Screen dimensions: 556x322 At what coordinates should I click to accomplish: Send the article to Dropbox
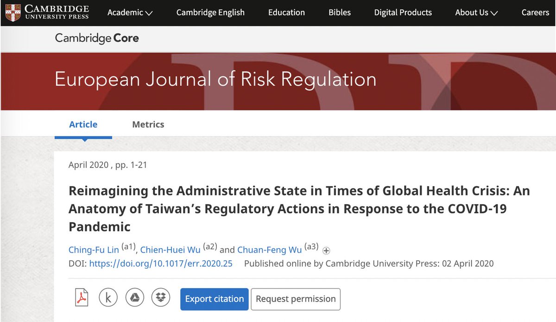[161, 297]
